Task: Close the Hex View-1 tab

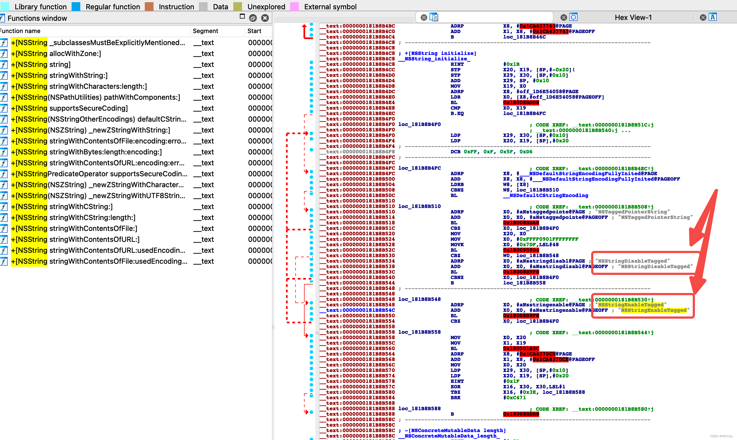Action: click(564, 17)
